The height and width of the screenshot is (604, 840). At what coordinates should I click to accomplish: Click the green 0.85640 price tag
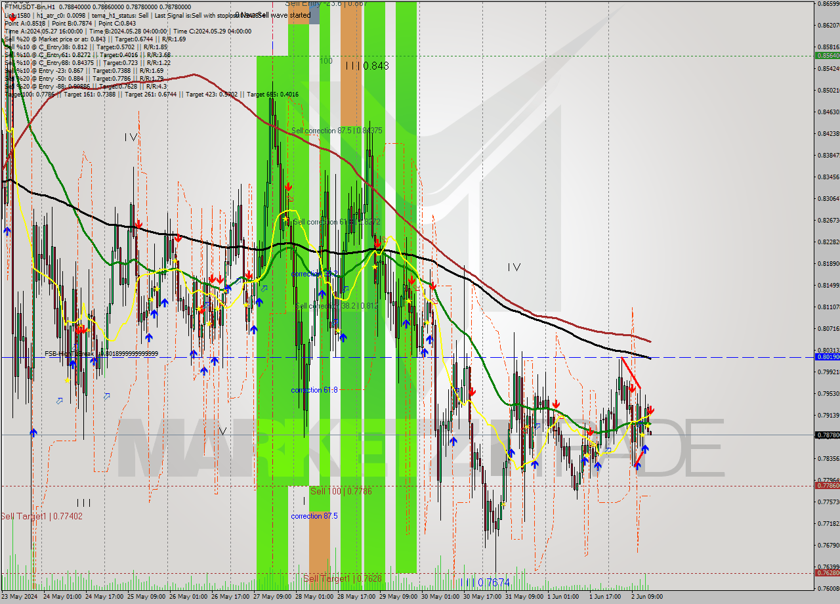point(827,56)
